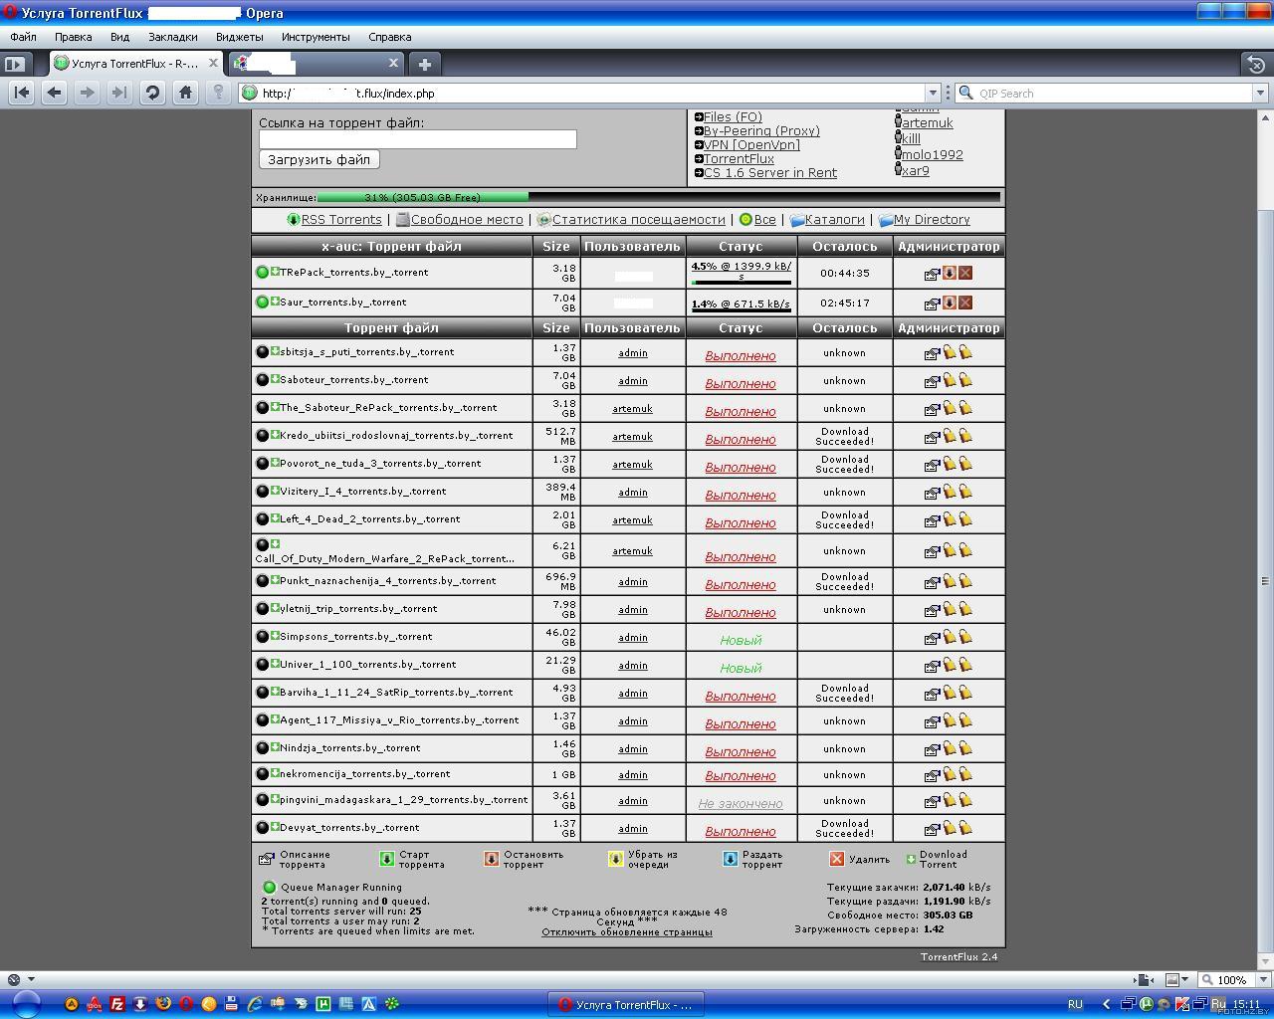This screenshot has width=1274, height=1019.
Task: Open details icon for Devyat torrent
Action: pos(932,829)
